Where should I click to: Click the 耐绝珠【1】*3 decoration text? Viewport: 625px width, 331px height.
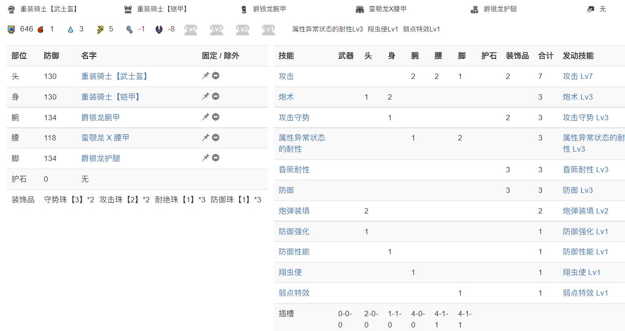coord(180,200)
